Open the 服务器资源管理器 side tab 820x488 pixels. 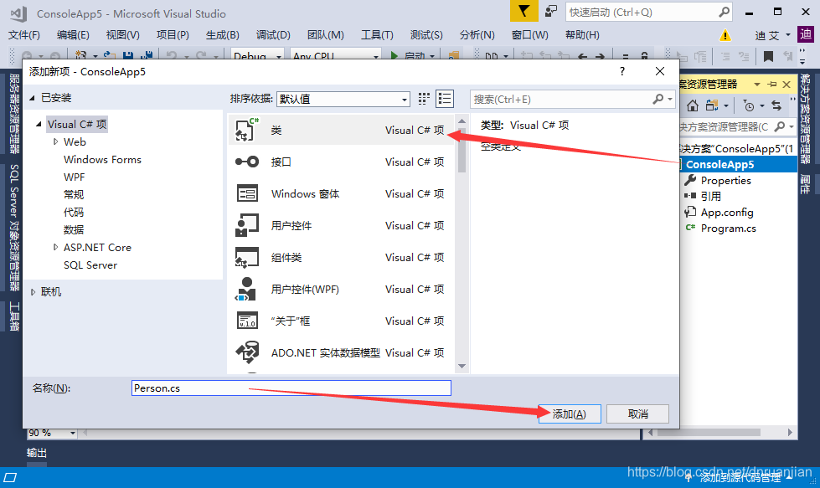point(13,113)
